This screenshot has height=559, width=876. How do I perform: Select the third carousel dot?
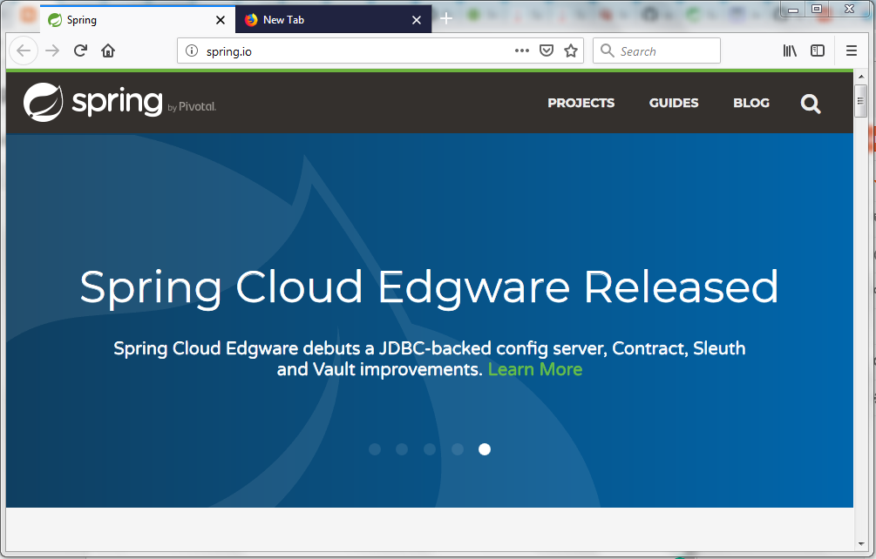click(430, 449)
